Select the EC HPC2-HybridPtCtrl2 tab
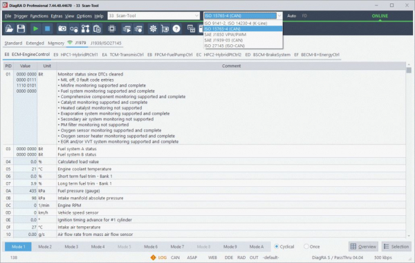 [219, 55]
